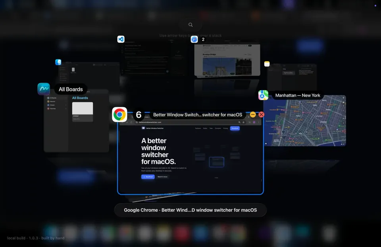Screen dimensions: 381x247
Task: Open the Safari stack showing 2 windows
Action: (203, 39)
